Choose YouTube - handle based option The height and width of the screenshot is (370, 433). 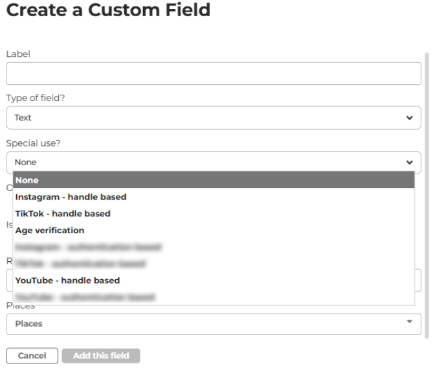coord(67,281)
